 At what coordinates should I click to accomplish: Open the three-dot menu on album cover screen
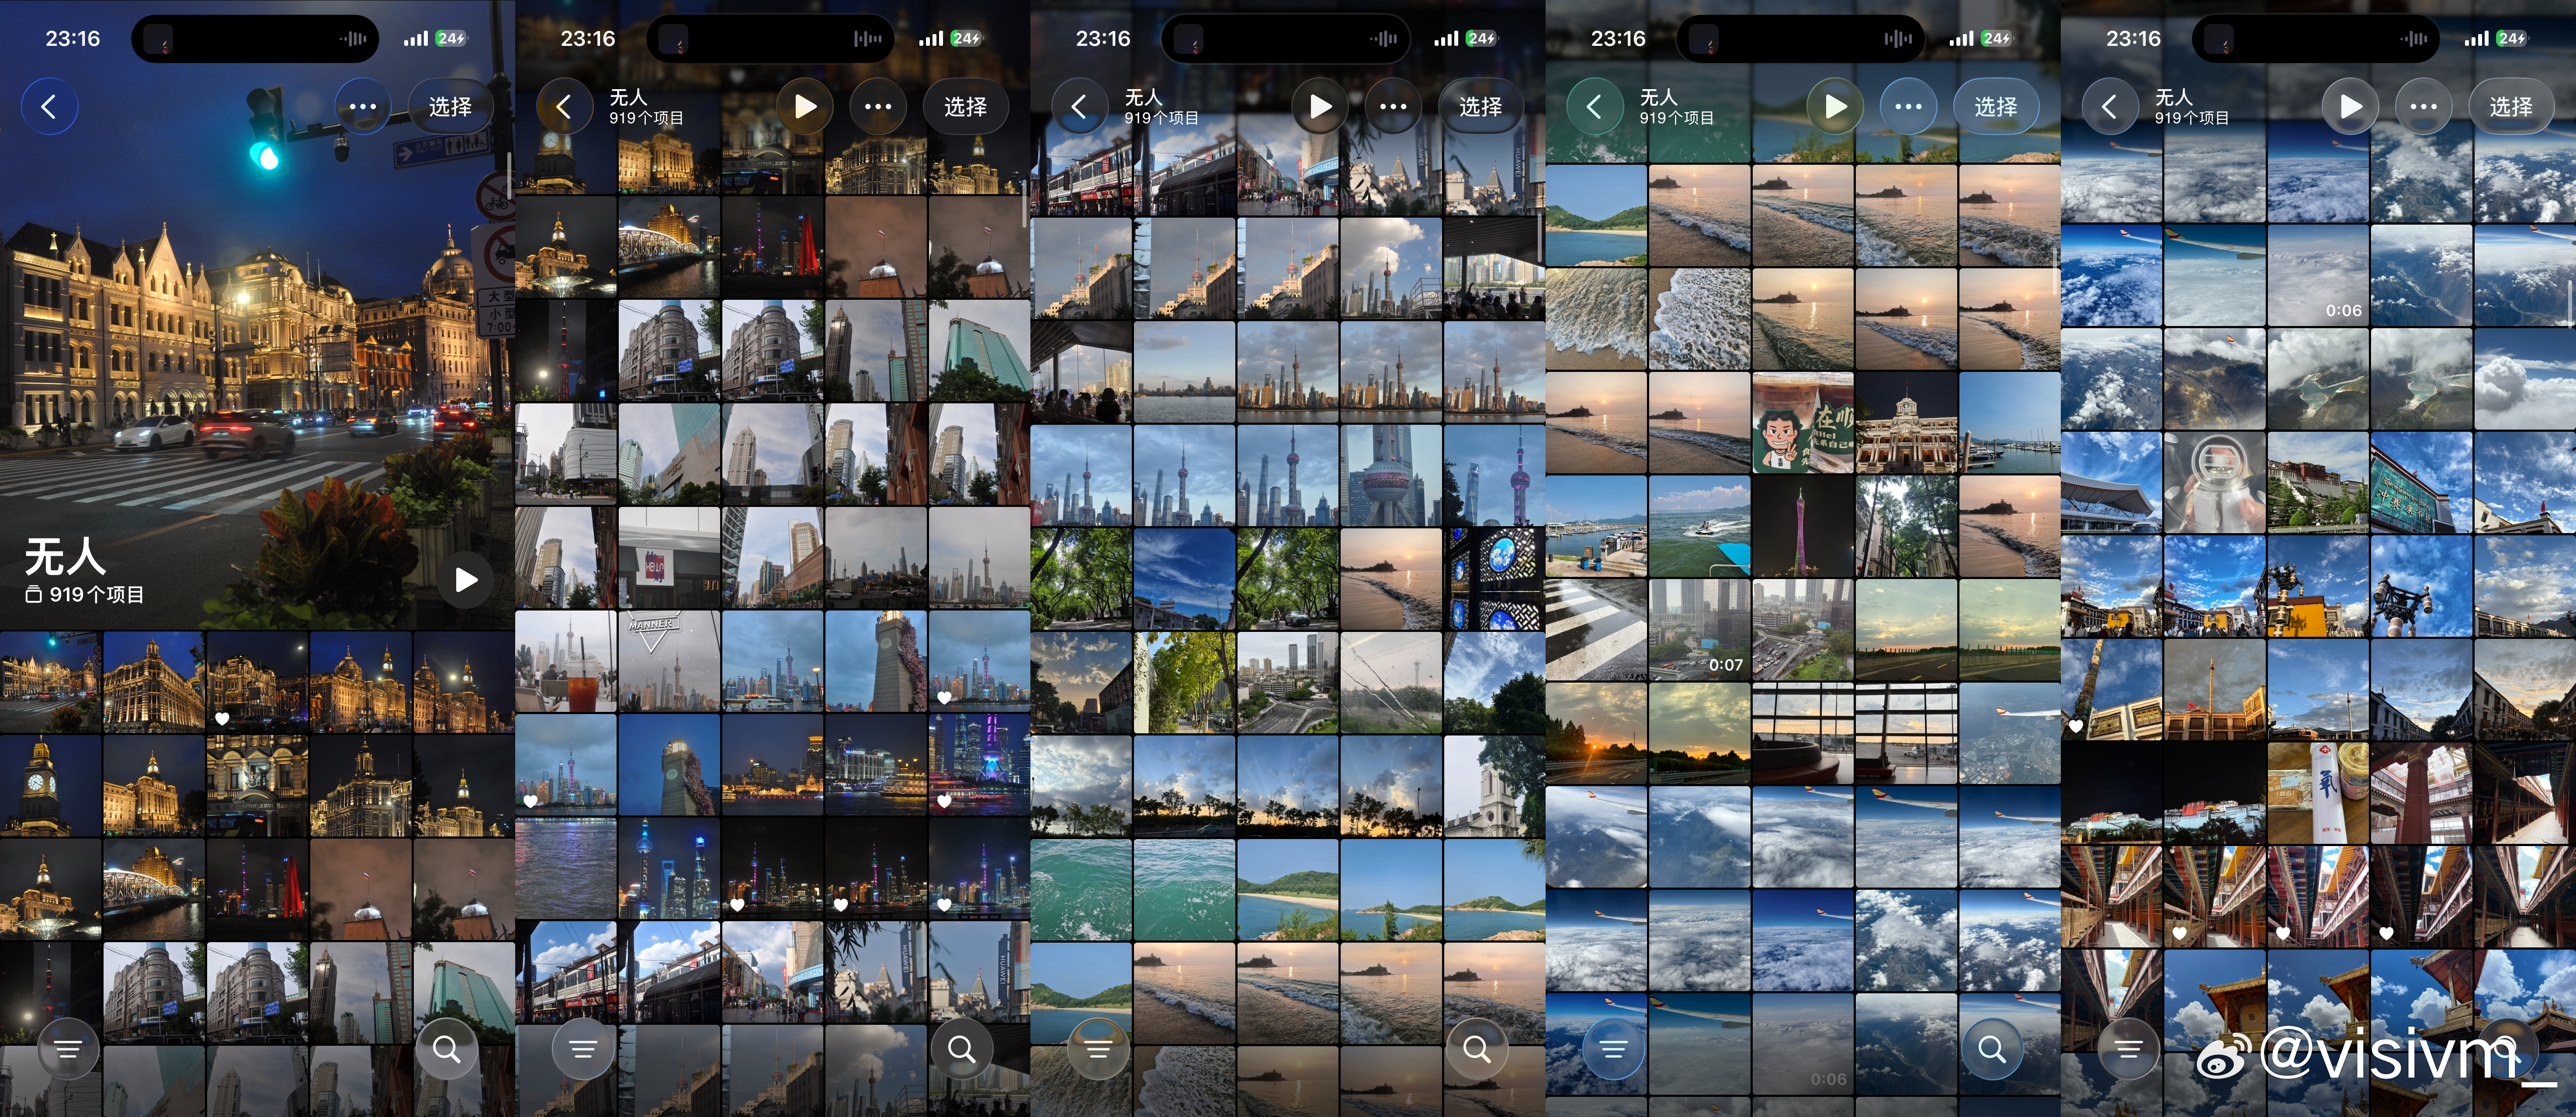click(363, 106)
